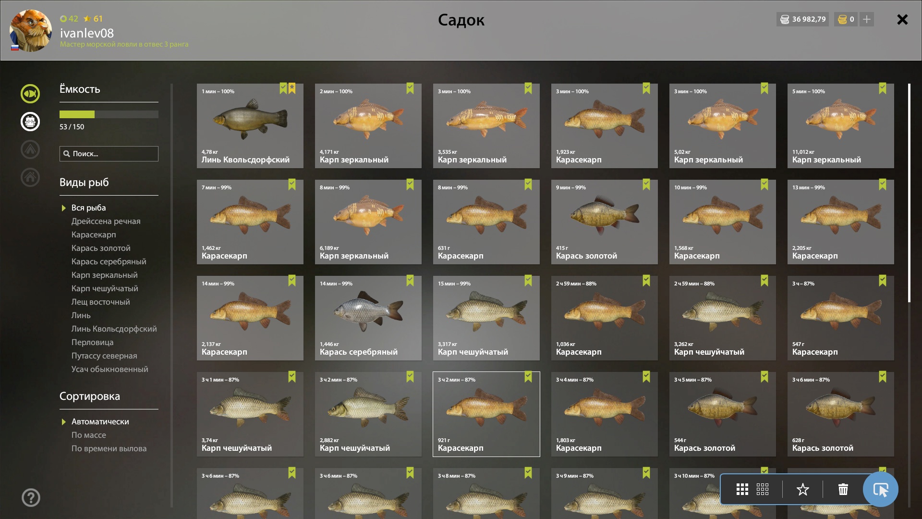Sort by По времени вылова
The image size is (922, 519).
109,448
